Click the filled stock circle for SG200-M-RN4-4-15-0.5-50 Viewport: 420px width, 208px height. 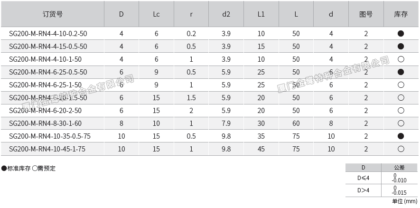pyautogui.click(x=401, y=47)
